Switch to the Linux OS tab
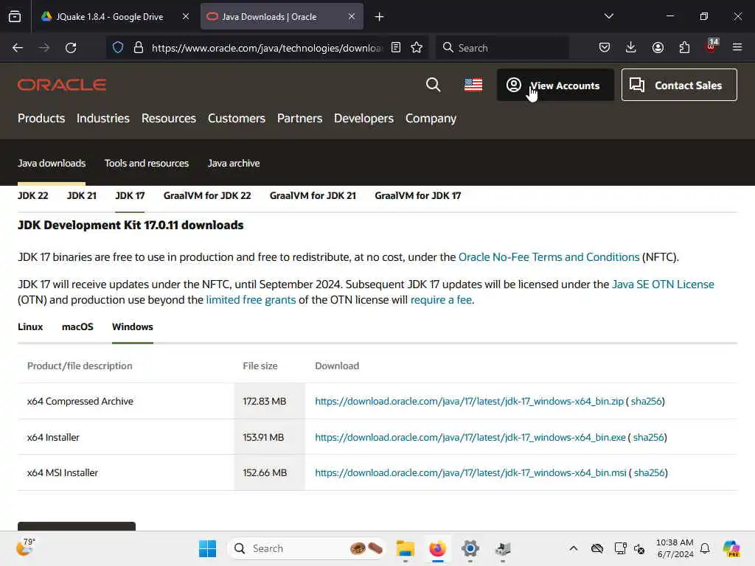 (x=30, y=326)
